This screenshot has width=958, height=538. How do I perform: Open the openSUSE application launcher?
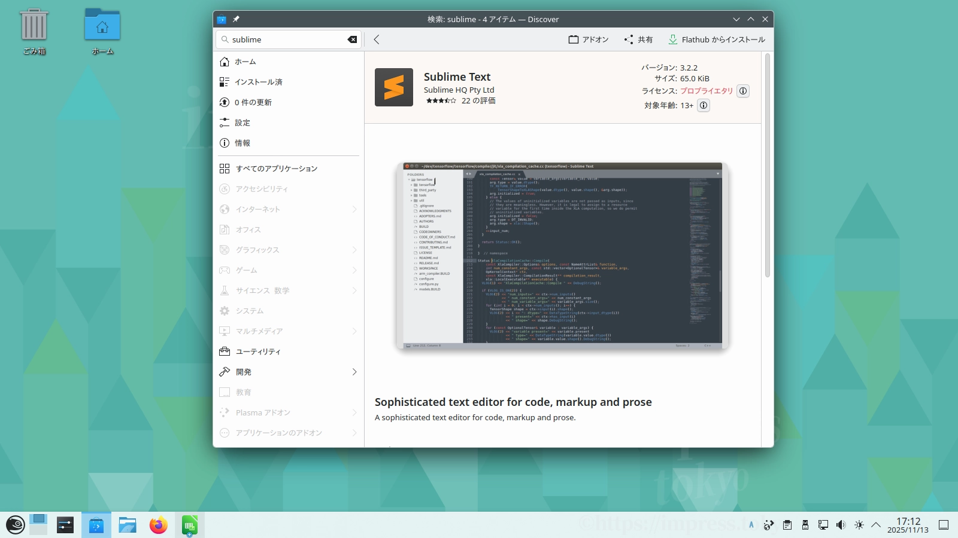click(x=15, y=525)
